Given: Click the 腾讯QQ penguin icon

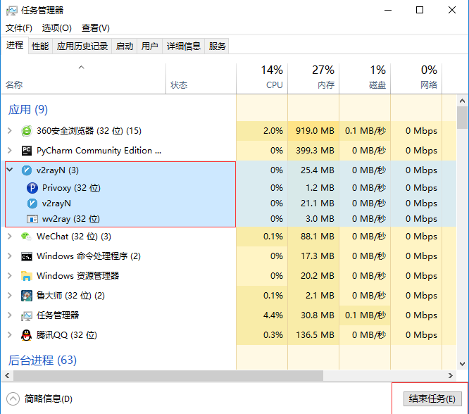Looking at the screenshot, I should pos(27,335).
